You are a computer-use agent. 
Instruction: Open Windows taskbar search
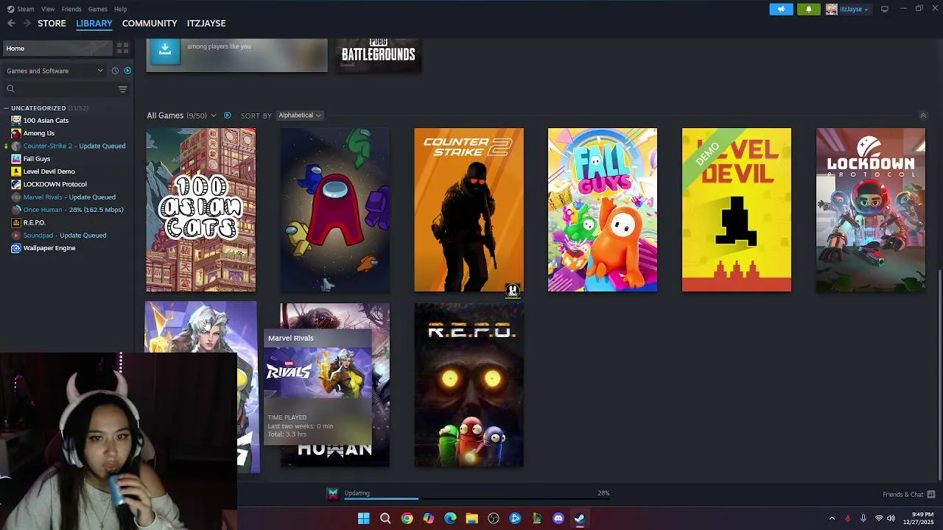(x=385, y=518)
